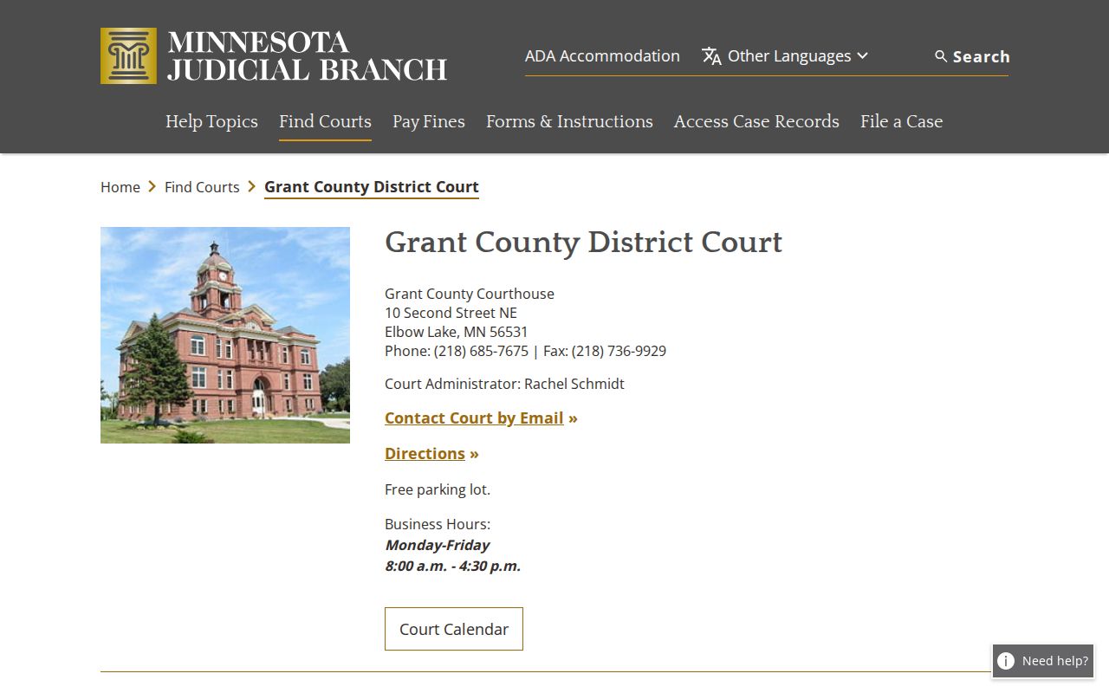1109x693 pixels.
Task: Click the Elbow Lake, MN 56531 line
Action: (x=457, y=332)
